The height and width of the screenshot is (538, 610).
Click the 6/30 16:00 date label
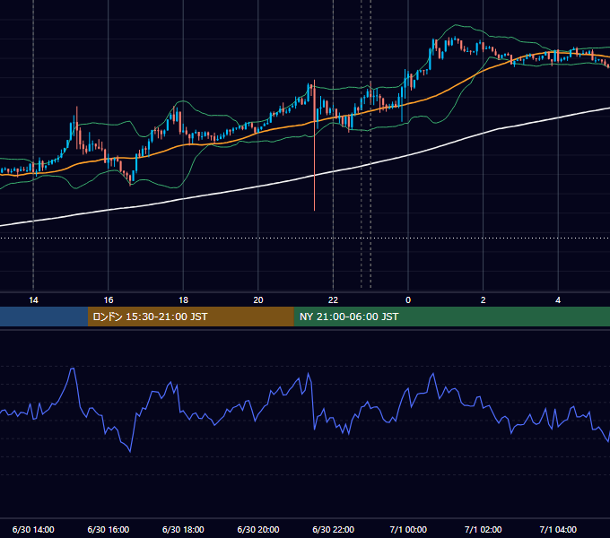tap(109, 529)
